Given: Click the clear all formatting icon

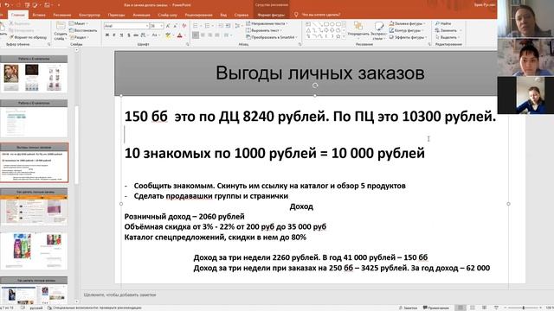Looking at the screenshot, I should 184,26.
